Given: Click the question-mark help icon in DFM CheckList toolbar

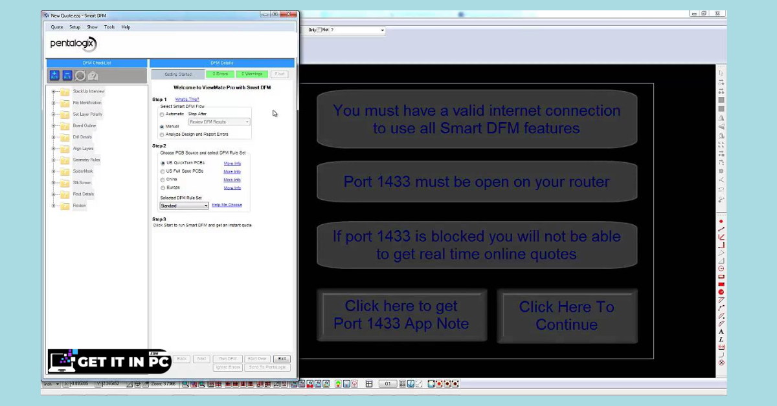Looking at the screenshot, I should (93, 76).
